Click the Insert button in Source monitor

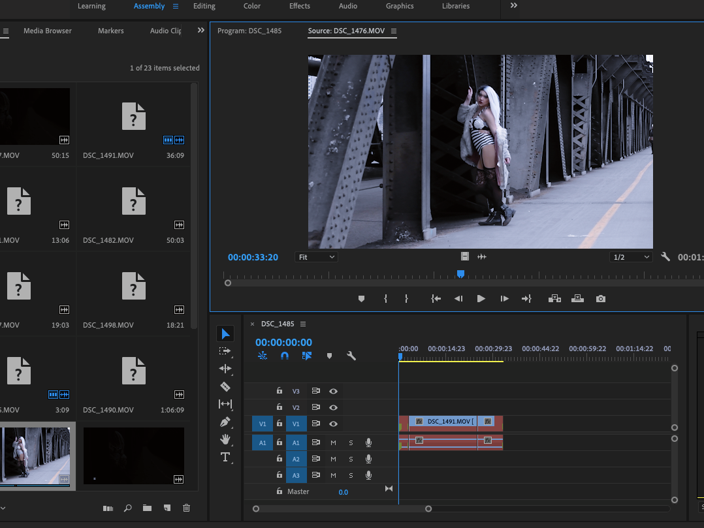tap(554, 299)
